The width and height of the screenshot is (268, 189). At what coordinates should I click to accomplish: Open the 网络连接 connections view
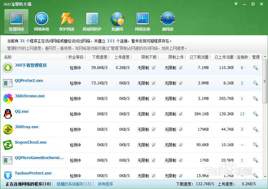[x=143, y=21]
